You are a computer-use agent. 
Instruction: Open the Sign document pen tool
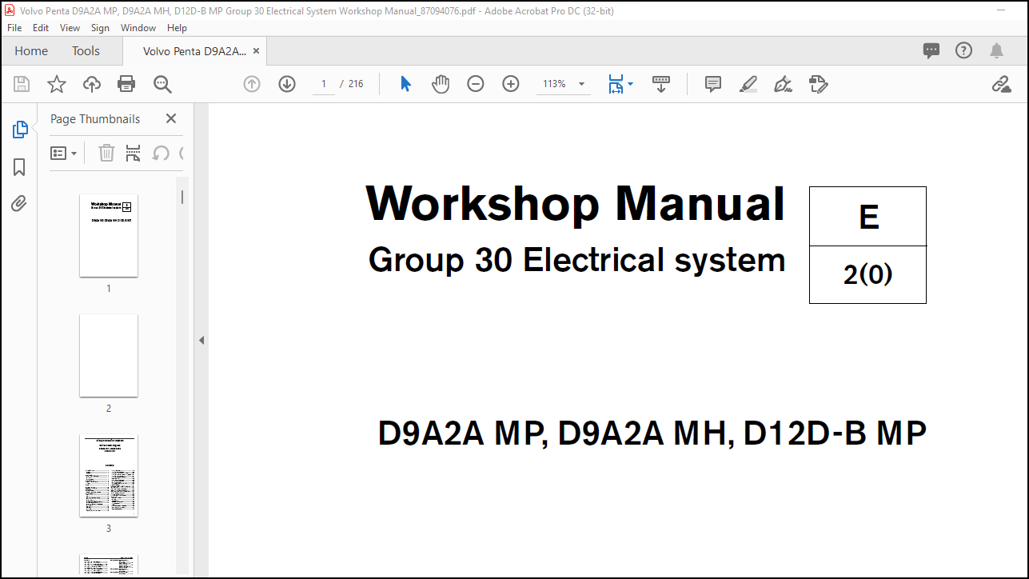784,84
